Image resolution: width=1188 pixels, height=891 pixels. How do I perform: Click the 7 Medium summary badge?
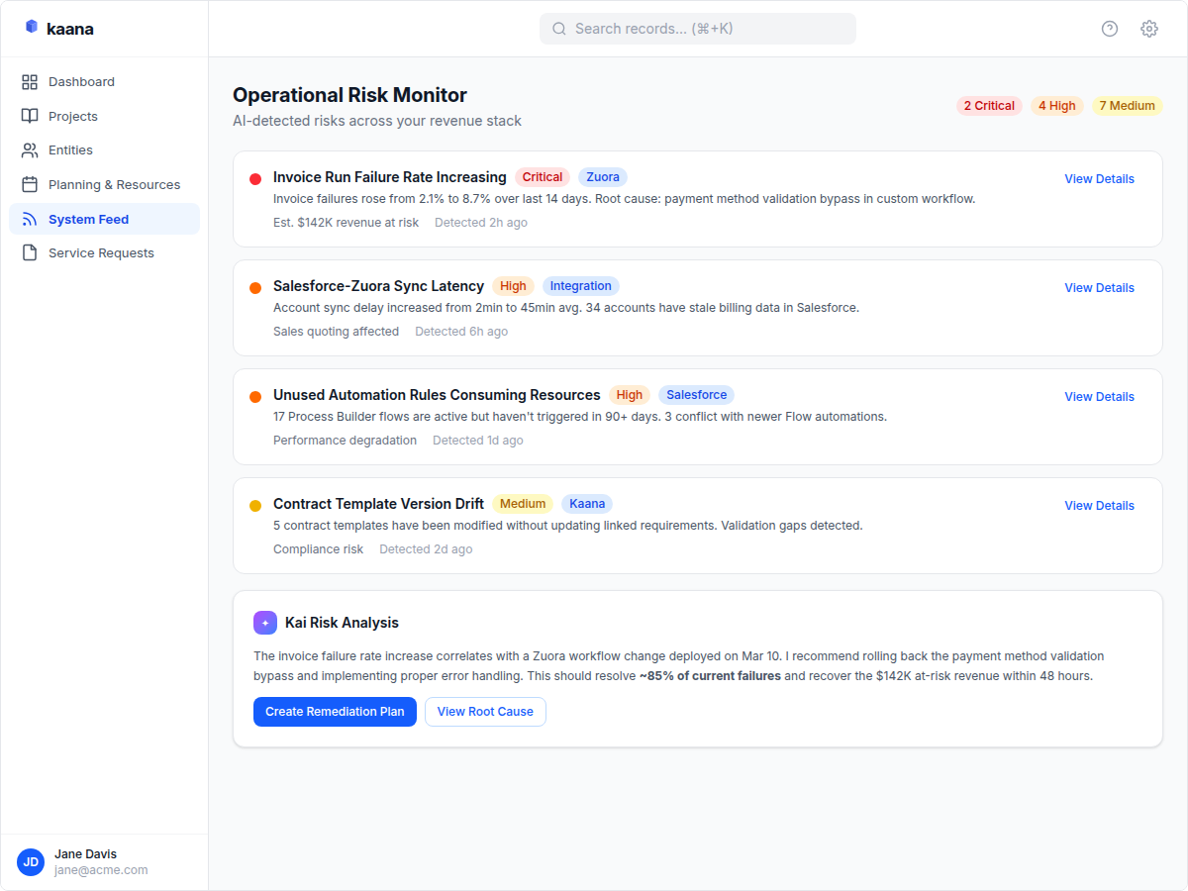coord(1127,106)
